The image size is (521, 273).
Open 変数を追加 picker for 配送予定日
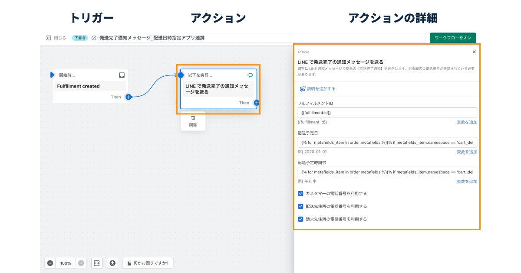[467, 152]
